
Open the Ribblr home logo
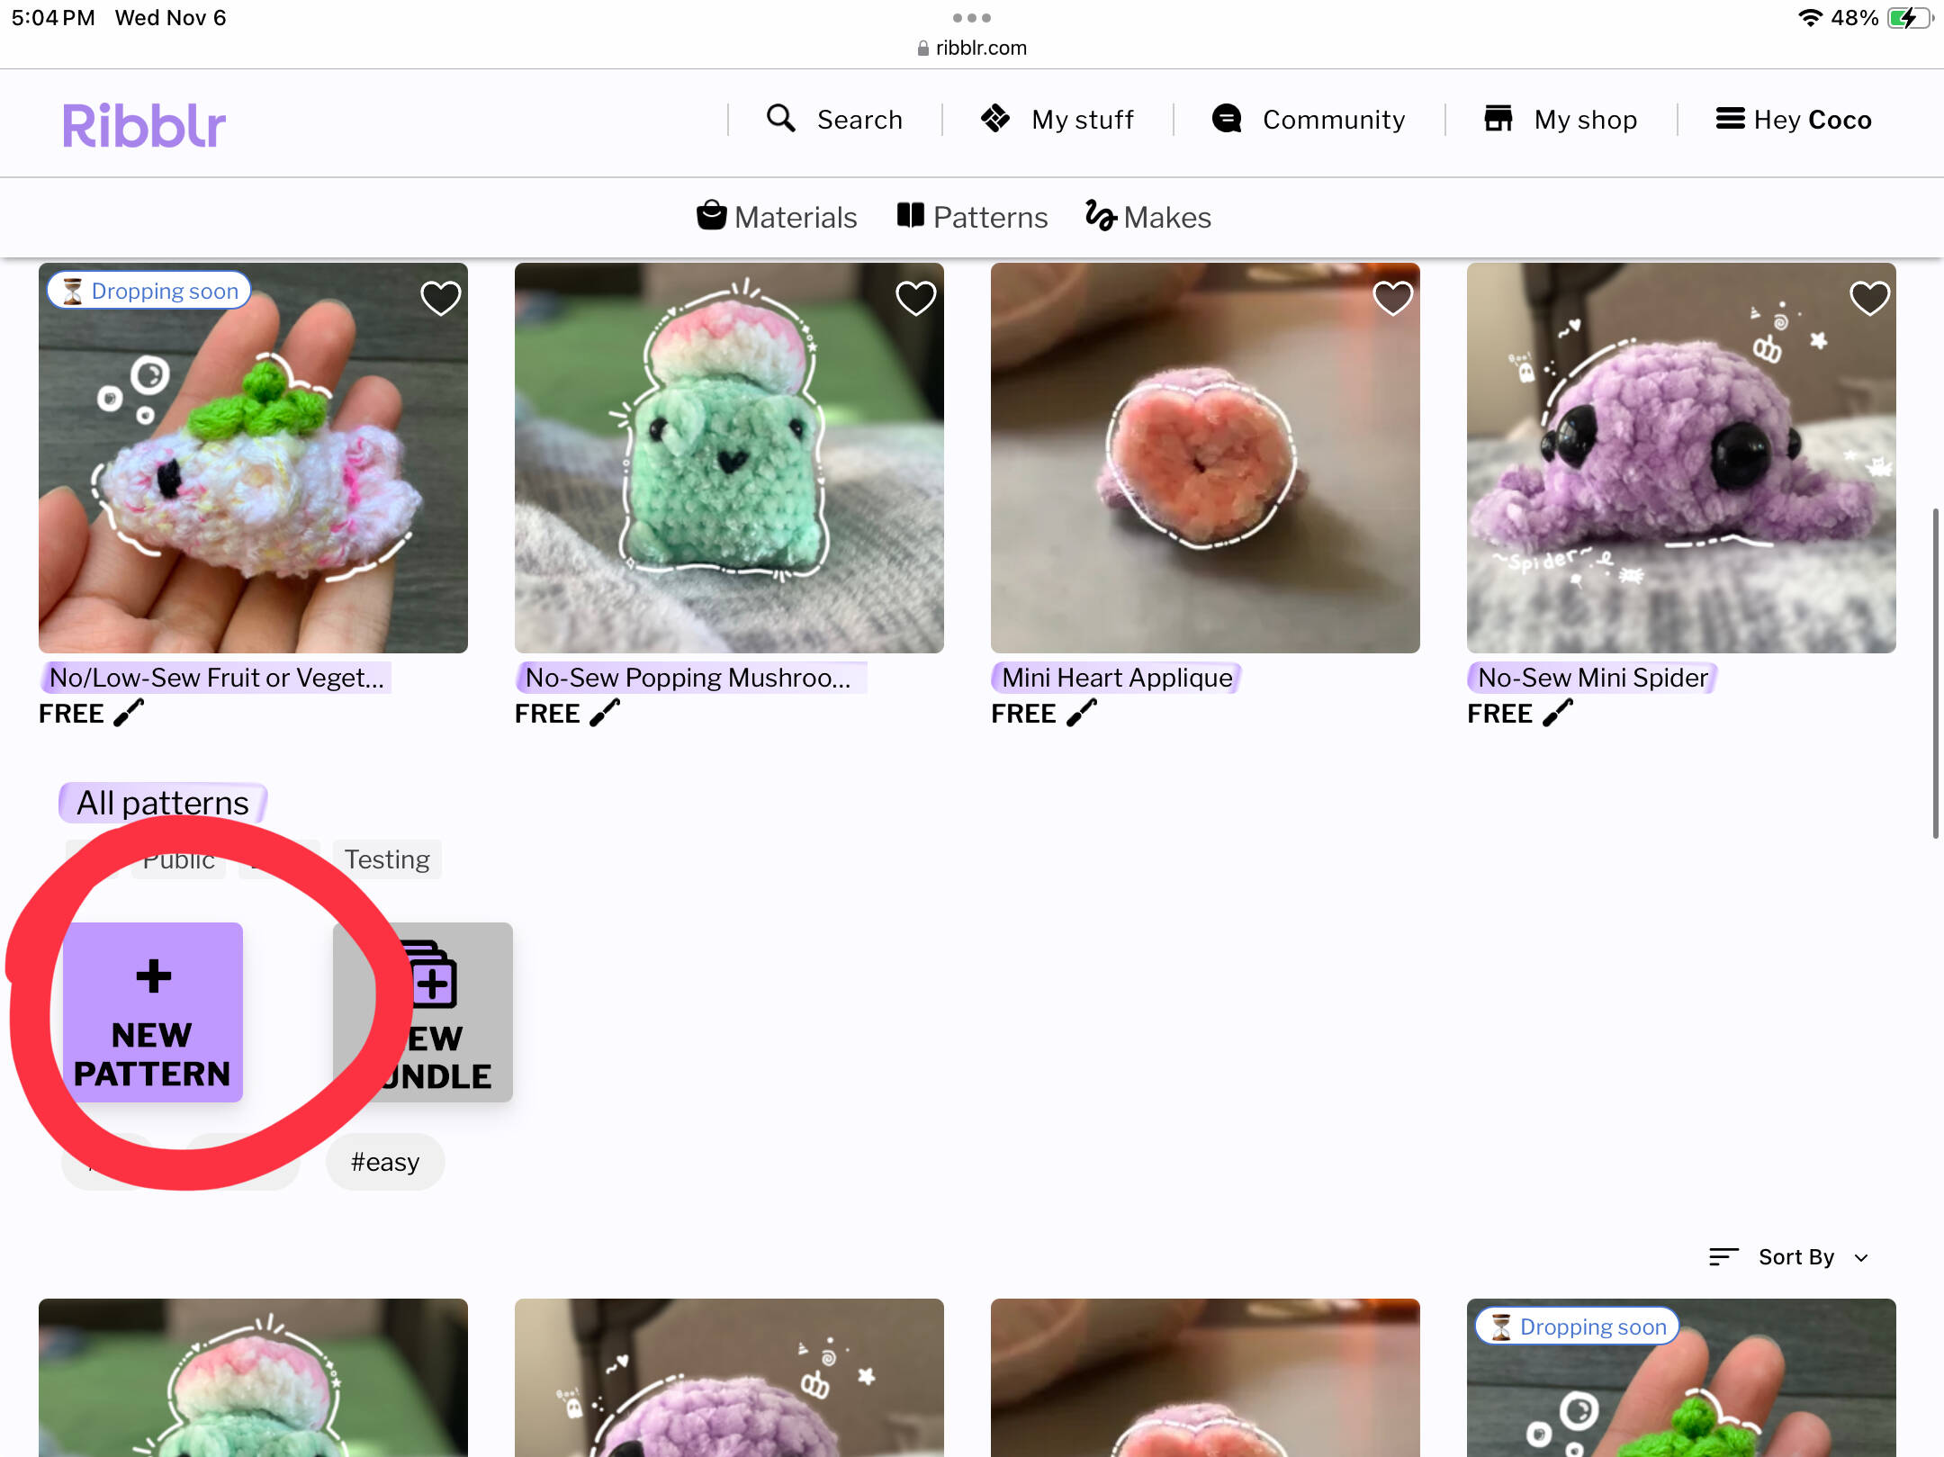(144, 125)
